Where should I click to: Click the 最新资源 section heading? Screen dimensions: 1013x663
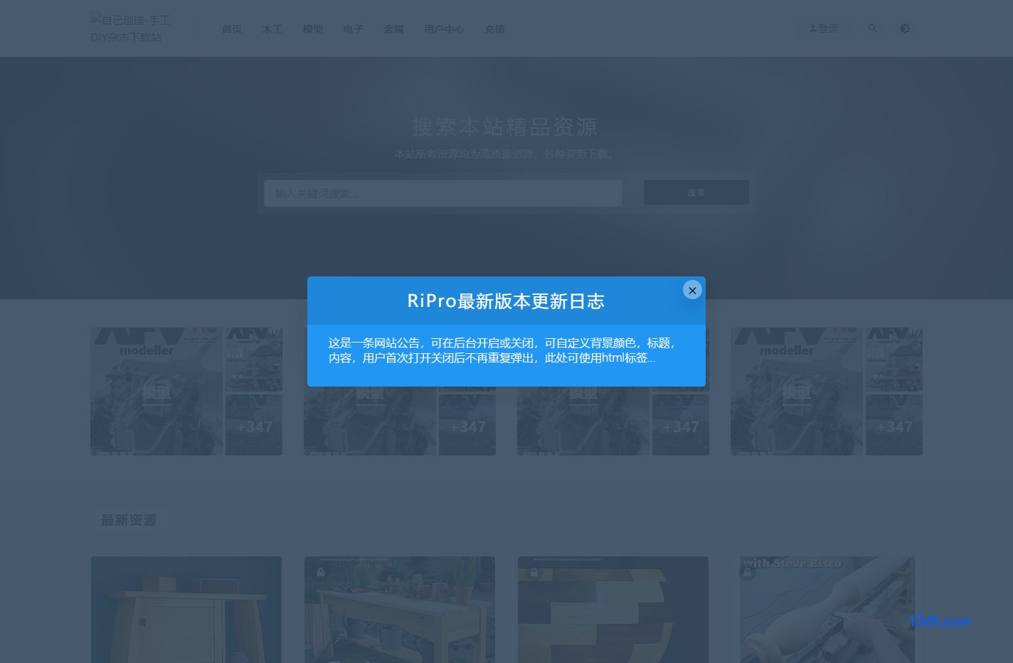pos(128,520)
